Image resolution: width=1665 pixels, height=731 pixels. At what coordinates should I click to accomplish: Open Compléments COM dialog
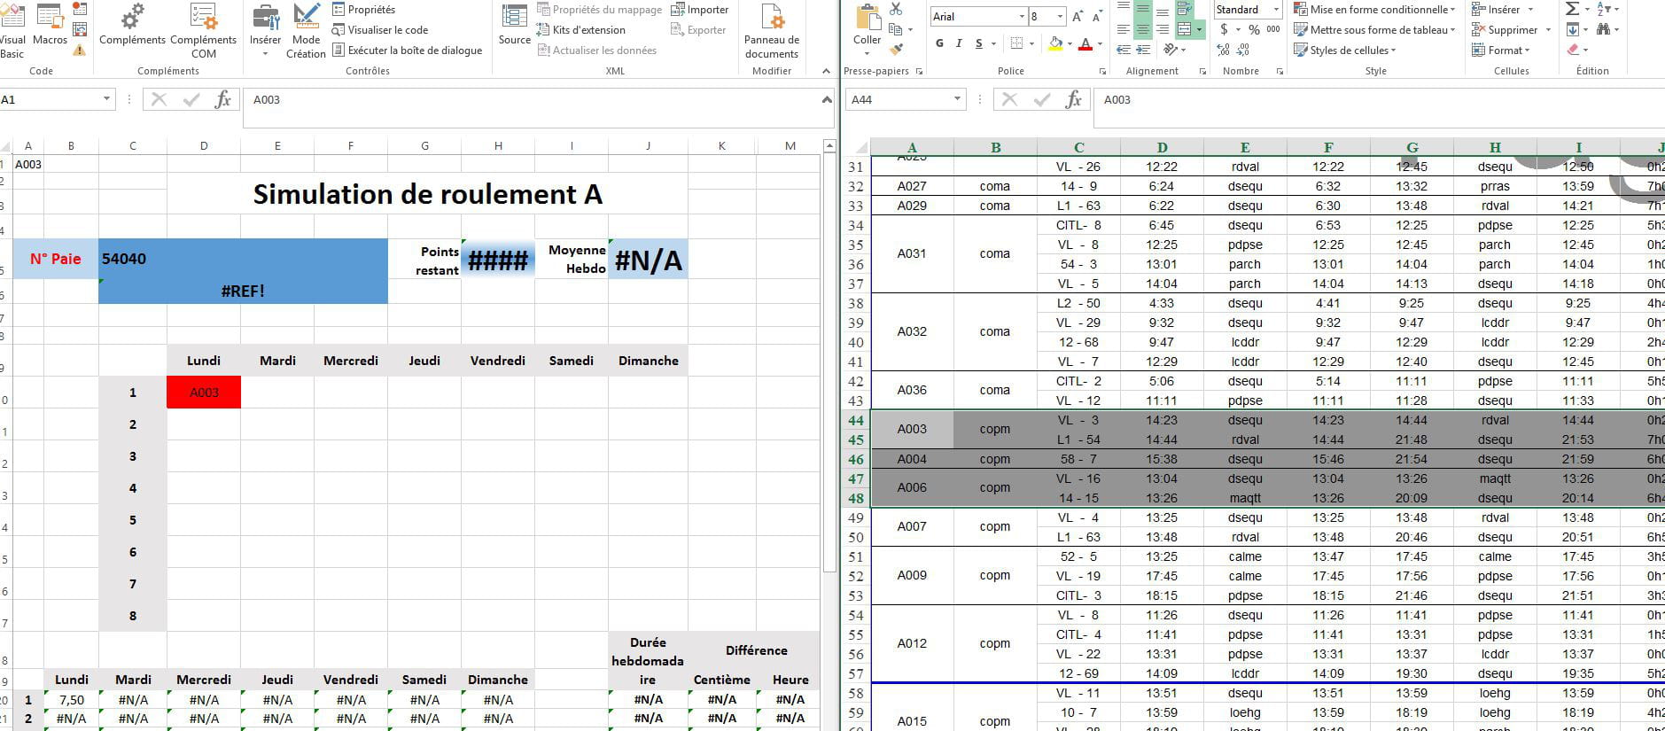pyautogui.click(x=203, y=31)
